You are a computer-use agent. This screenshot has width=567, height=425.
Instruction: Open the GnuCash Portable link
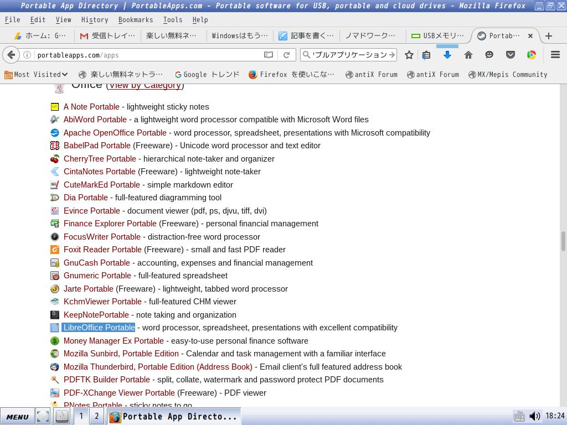(96, 263)
